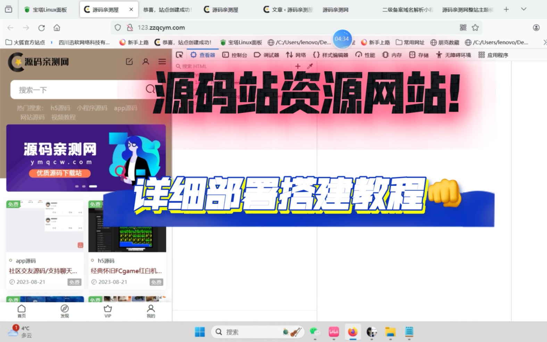This screenshot has height=342, width=547.
Task: Click the shield tracking protection icon
Action: [x=118, y=27]
